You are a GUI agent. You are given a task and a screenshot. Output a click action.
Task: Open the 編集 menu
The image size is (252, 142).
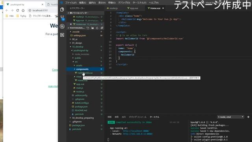pyautogui.click(x=82, y=3)
